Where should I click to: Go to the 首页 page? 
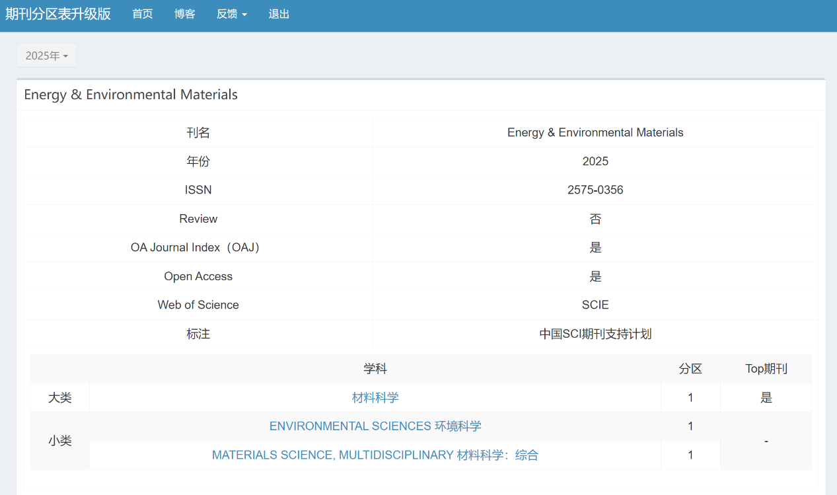tap(142, 14)
